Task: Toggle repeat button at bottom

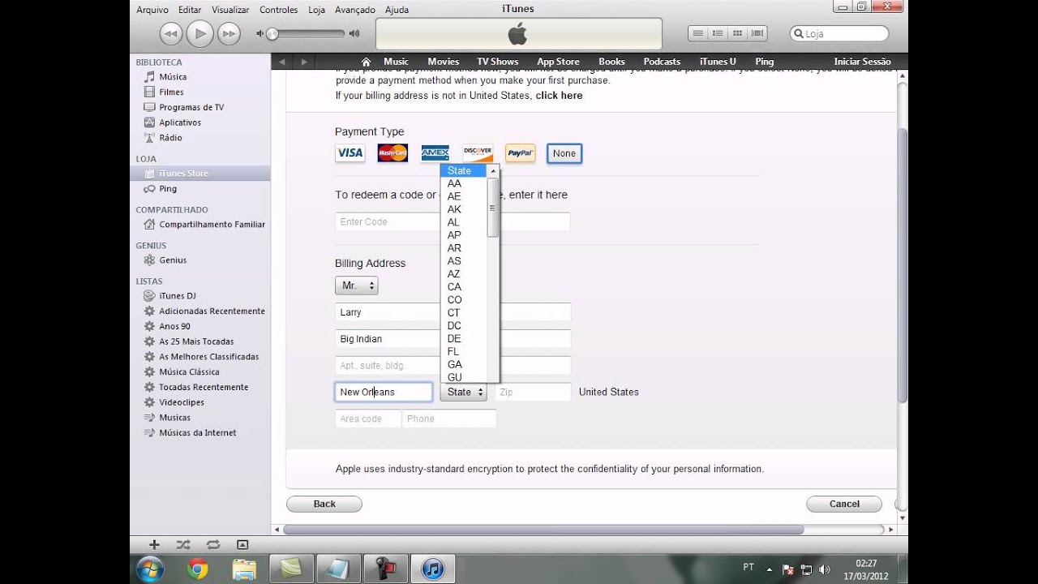Action: (212, 544)
